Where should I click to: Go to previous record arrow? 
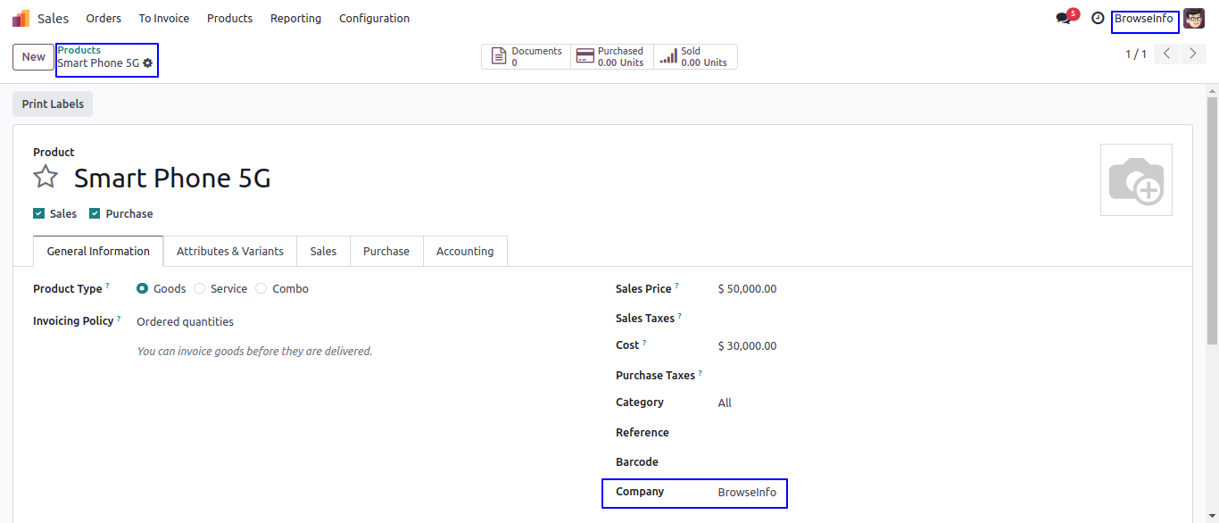1166,54
